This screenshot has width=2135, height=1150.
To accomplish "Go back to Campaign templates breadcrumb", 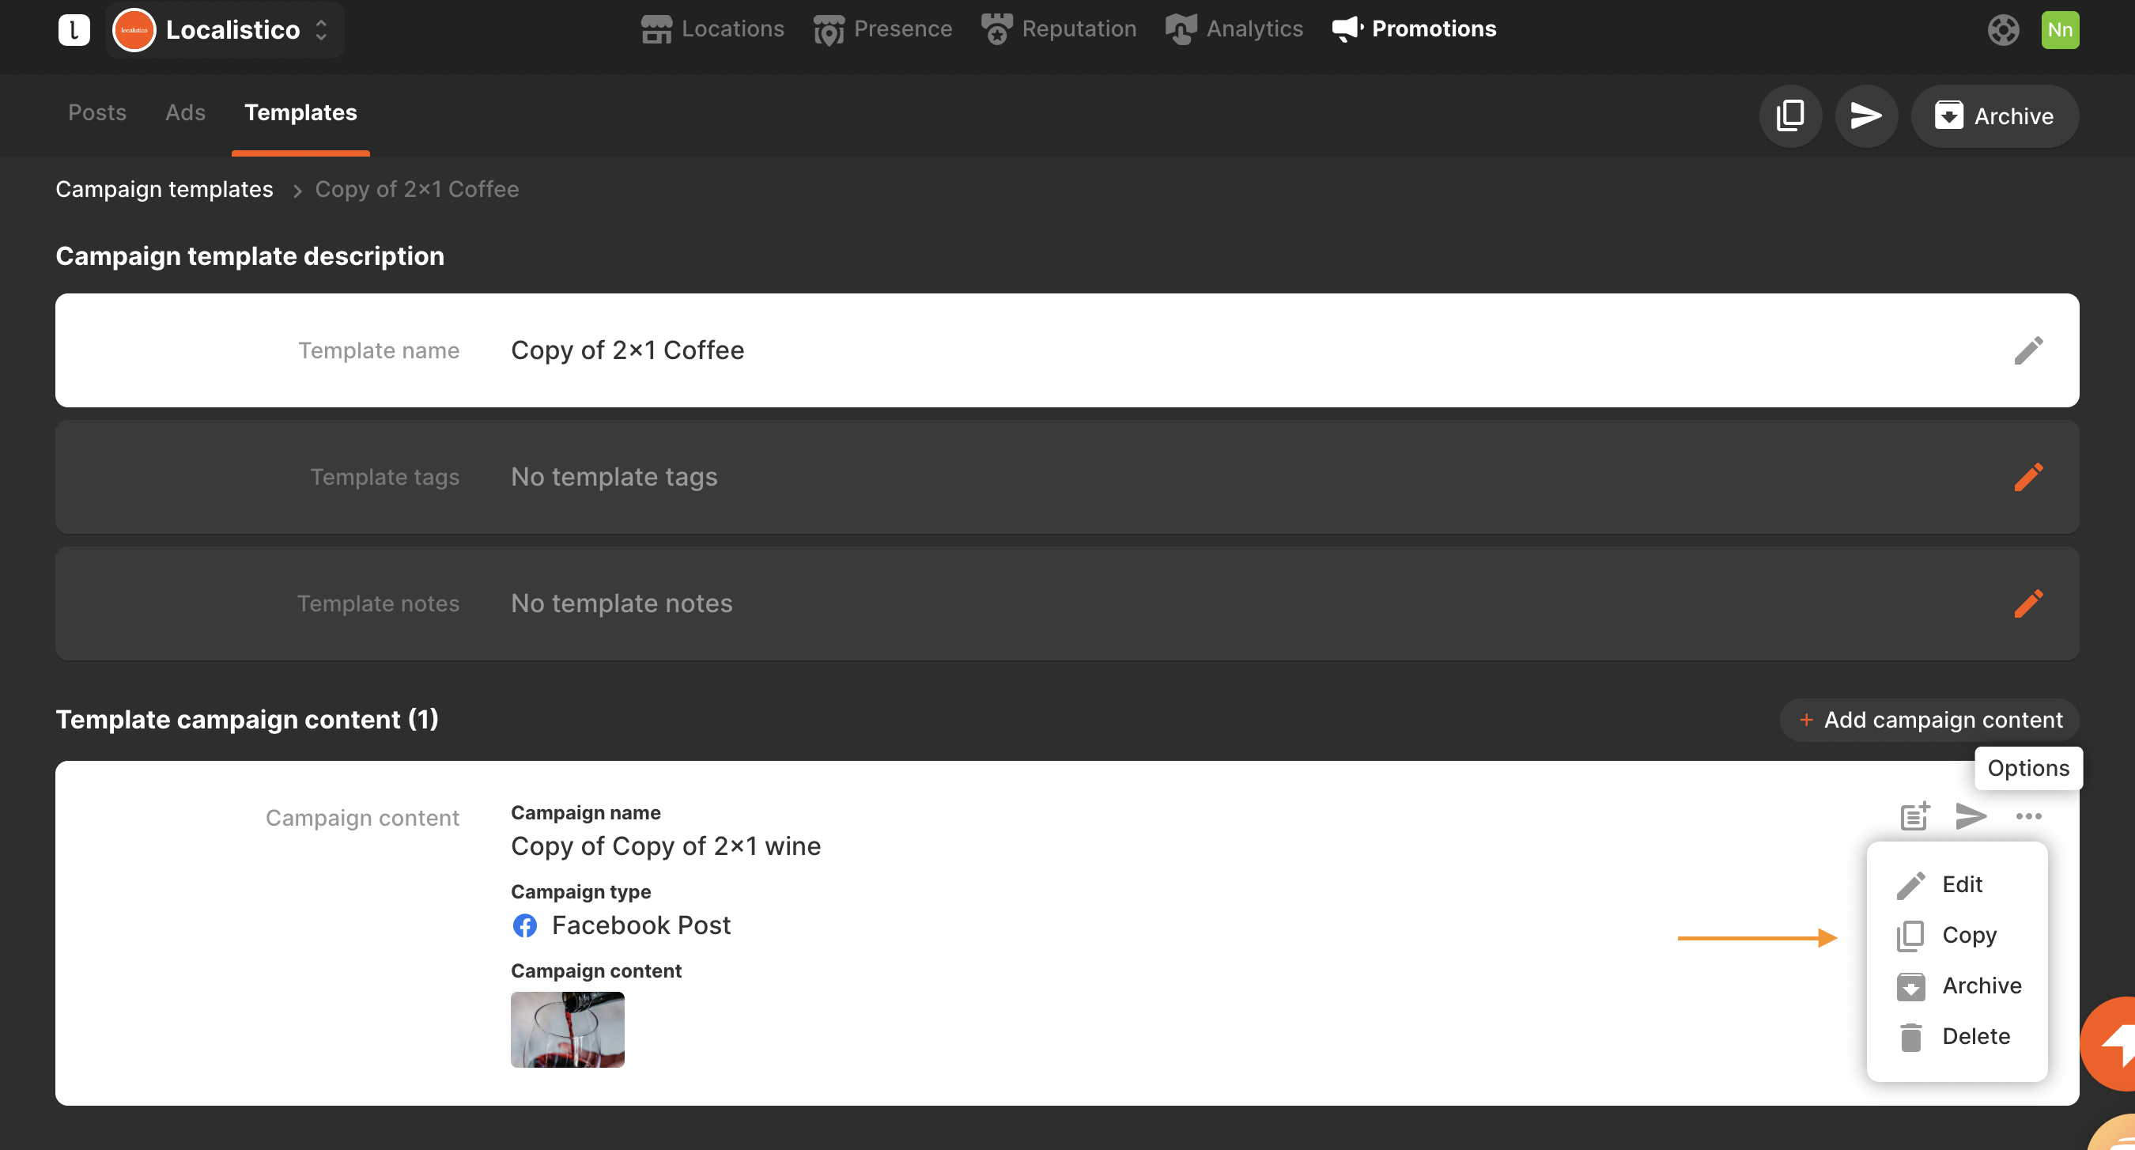I will click(164, 189).
